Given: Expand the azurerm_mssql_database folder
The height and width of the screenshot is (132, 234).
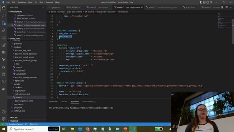Looking at the screenshot, I should [26, 54].
